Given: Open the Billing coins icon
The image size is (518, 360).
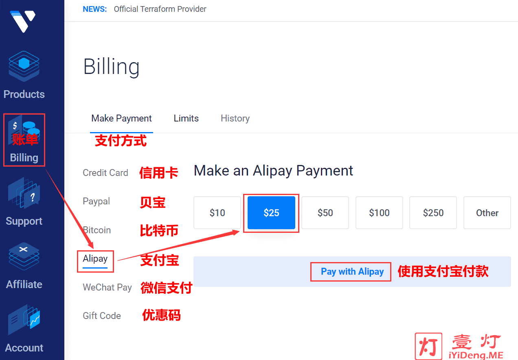Looking at the screenshot, I should point(24,132).
